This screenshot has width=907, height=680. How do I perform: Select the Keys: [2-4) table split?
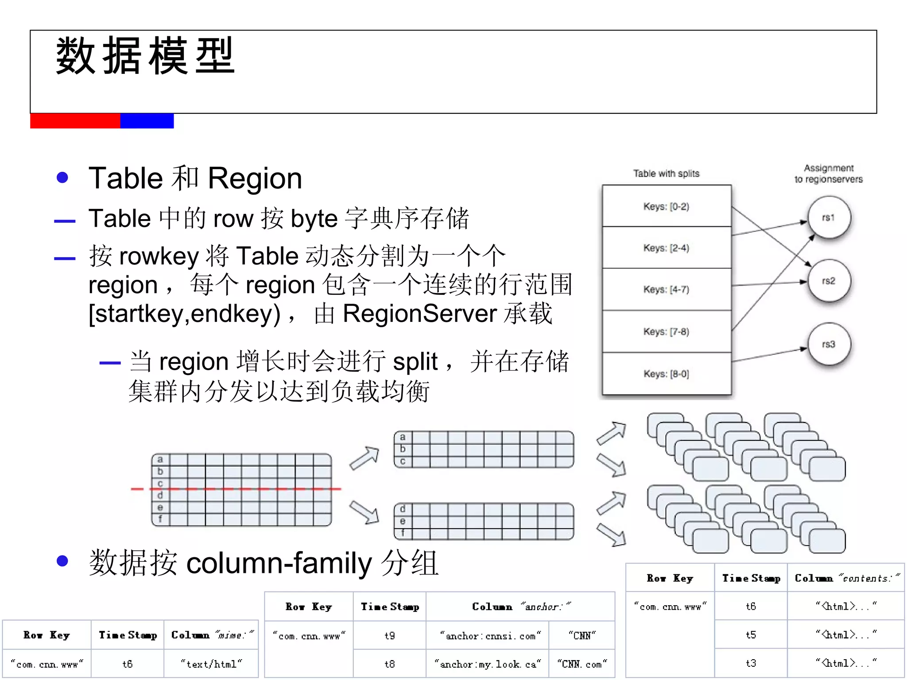pos(666,247)
